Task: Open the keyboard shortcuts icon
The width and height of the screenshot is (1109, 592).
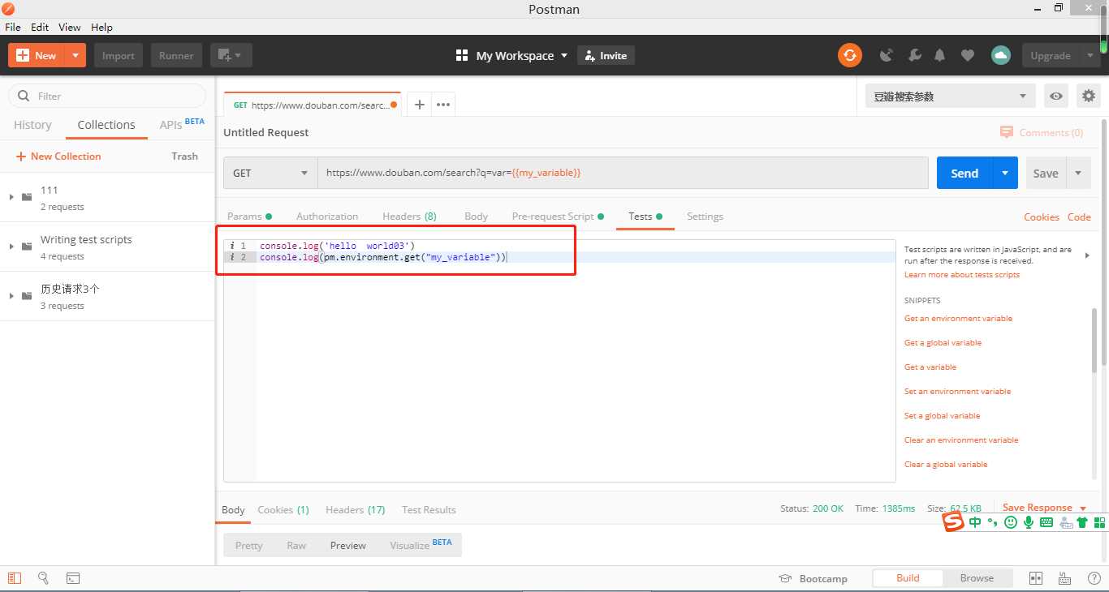Action: (x=1064, y=578)
